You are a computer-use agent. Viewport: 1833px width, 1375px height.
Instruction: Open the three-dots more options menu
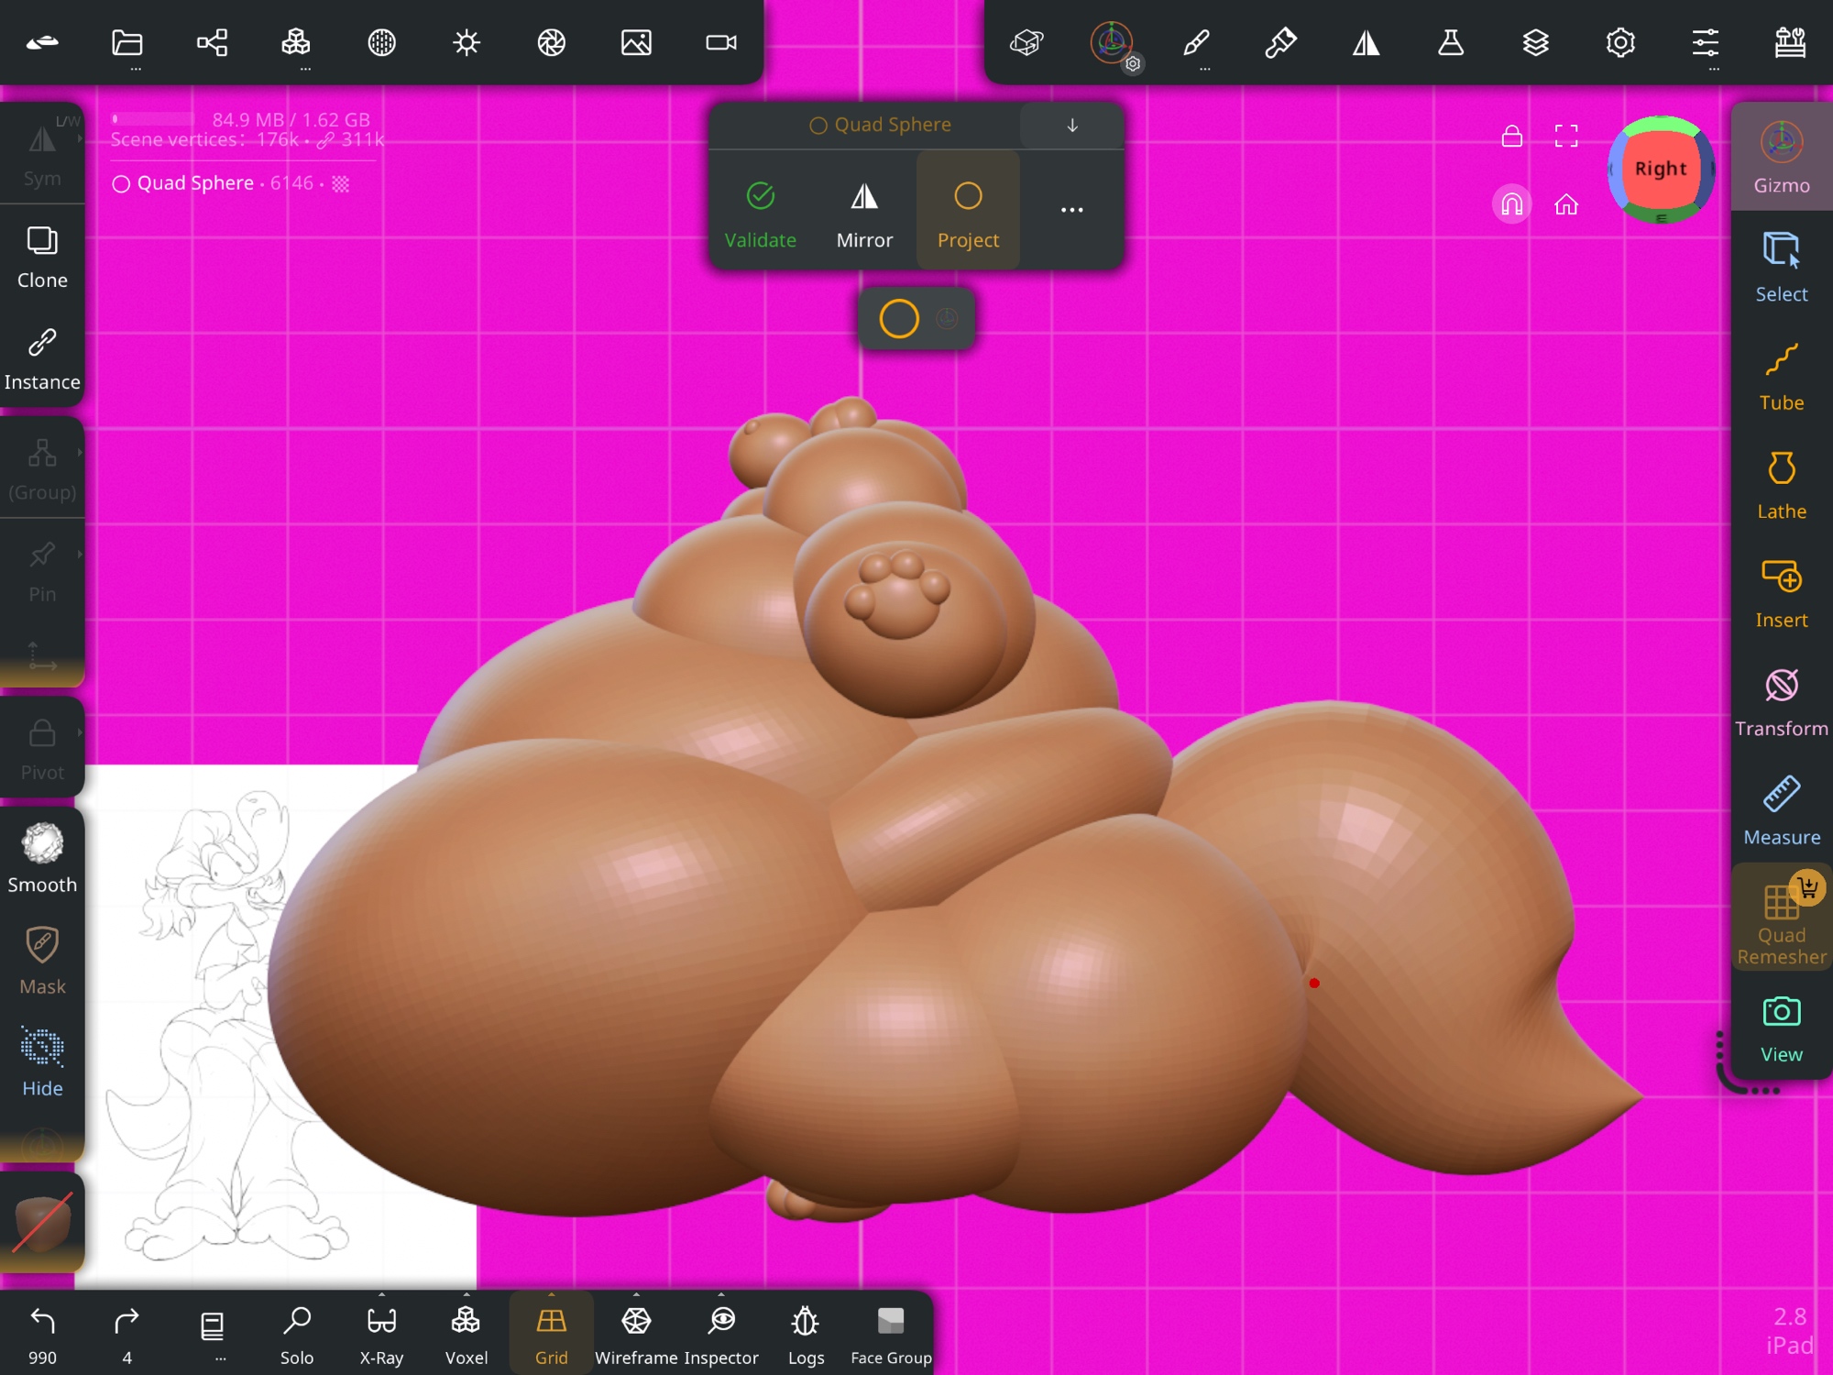tap(1071, 210)
